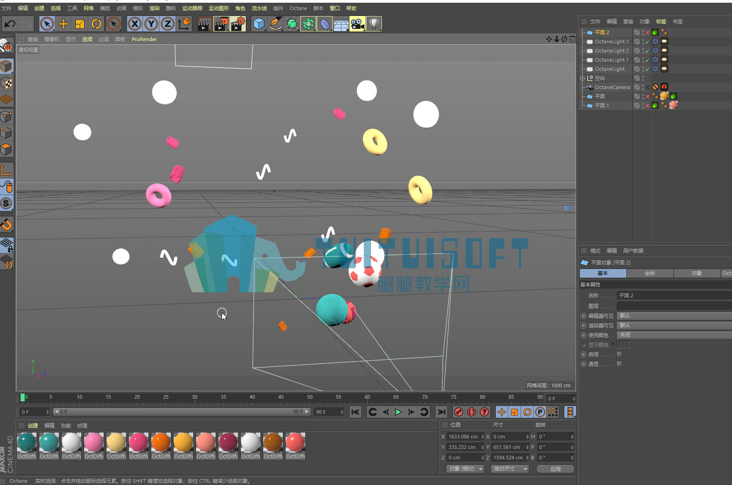This screenshot has width=732, height=485.
Task: Toggle visibility dots for OctaneLight.3
Action: coord(643,42)
